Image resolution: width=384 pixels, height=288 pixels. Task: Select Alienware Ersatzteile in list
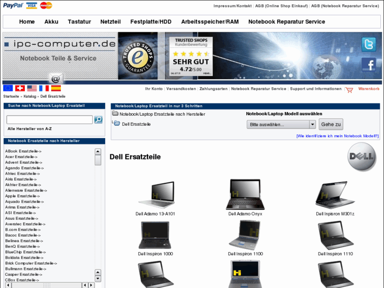point(26,190)
